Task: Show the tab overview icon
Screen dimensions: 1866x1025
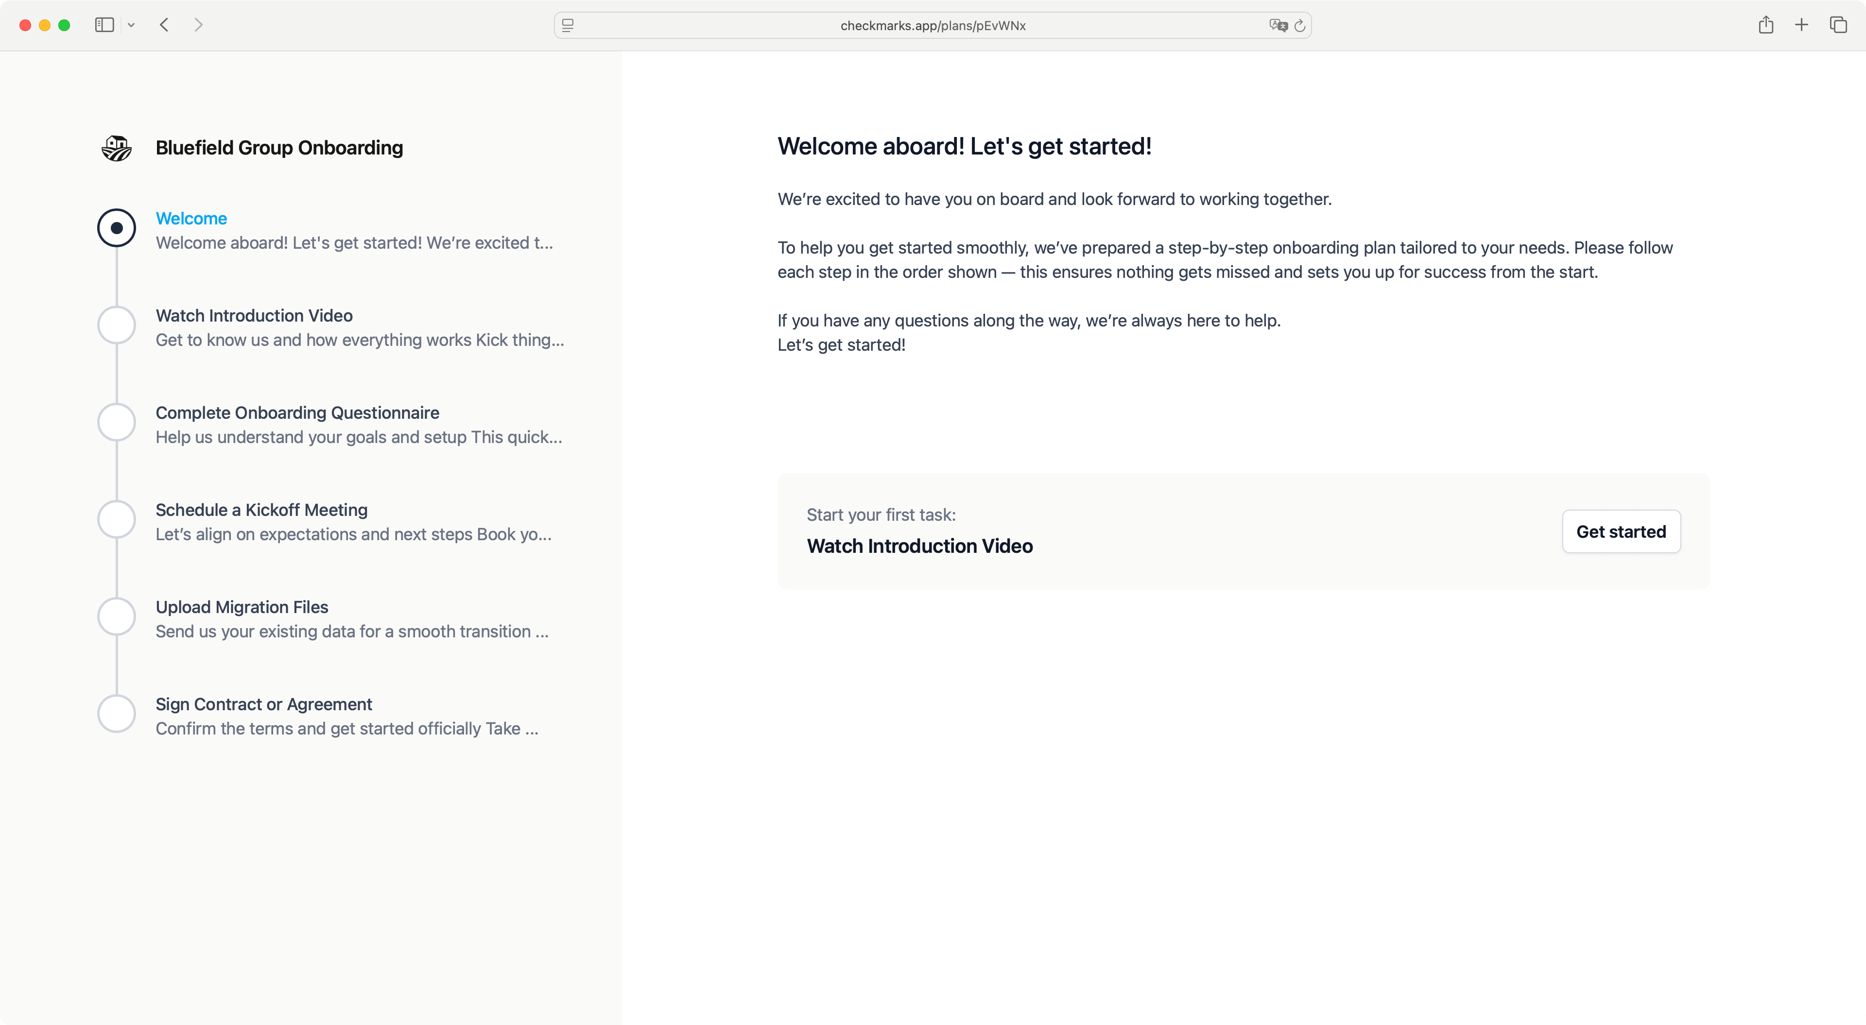Action: (x=1838, y=25)
